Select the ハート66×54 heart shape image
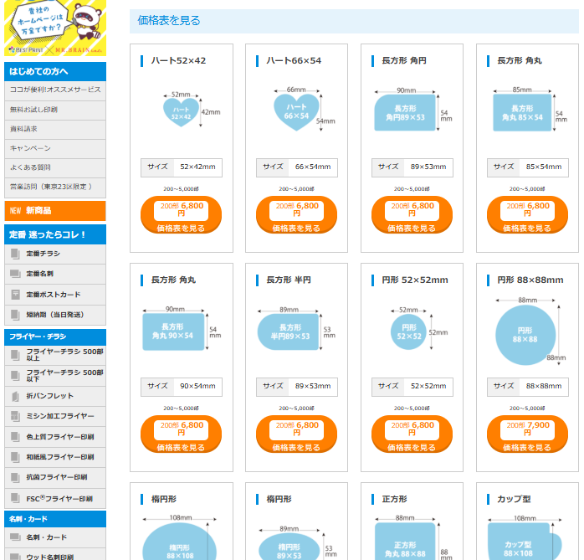Viewport: 584px width, 560px height. pyautogui.click(x=297, y=111)
